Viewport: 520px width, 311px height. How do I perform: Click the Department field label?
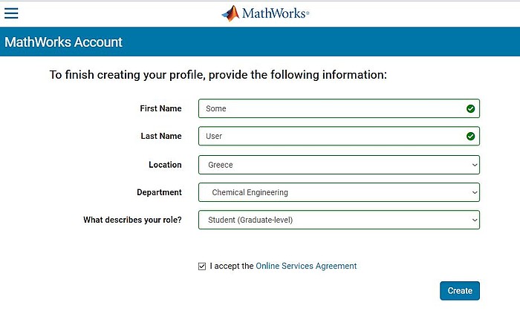tap(159, 193)
